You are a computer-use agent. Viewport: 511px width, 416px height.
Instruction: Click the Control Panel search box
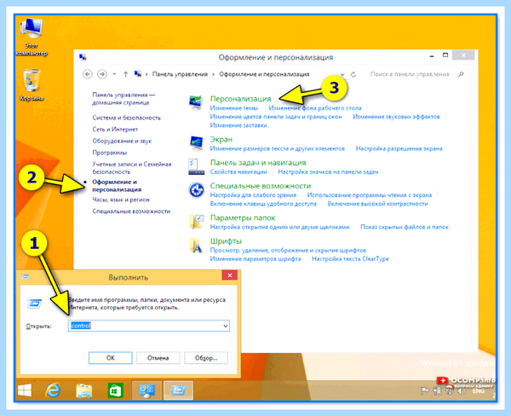417,74
